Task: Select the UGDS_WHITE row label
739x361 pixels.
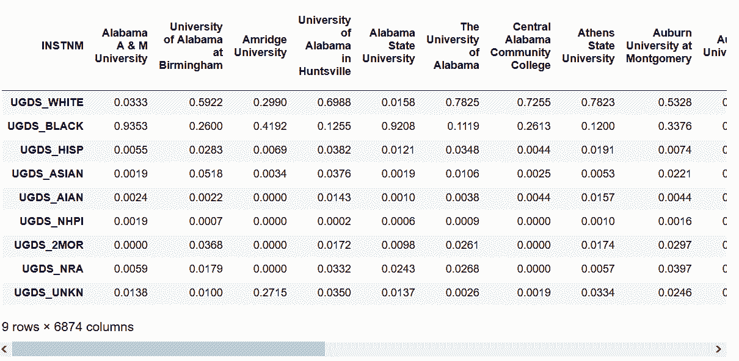Action: pos(47,102)
